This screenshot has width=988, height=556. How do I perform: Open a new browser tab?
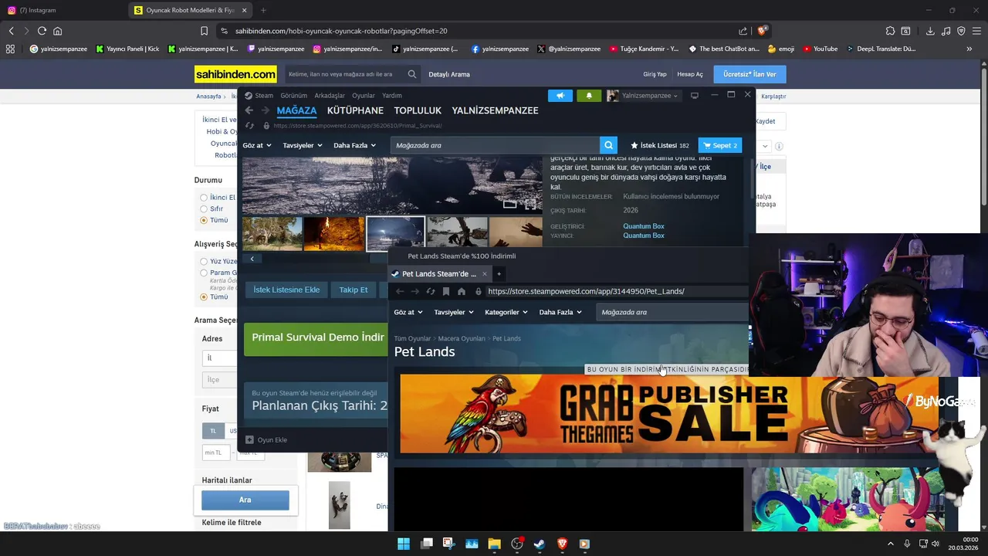tap(263, 10)
